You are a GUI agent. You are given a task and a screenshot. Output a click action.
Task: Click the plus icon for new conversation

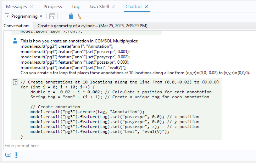pyautogui.click(x=63, y=16)
